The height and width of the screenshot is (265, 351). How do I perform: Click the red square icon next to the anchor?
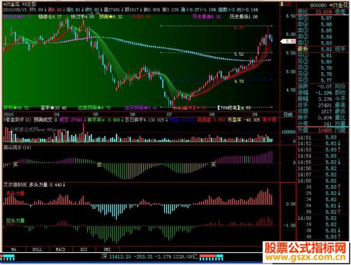click(x=288, y=4)
